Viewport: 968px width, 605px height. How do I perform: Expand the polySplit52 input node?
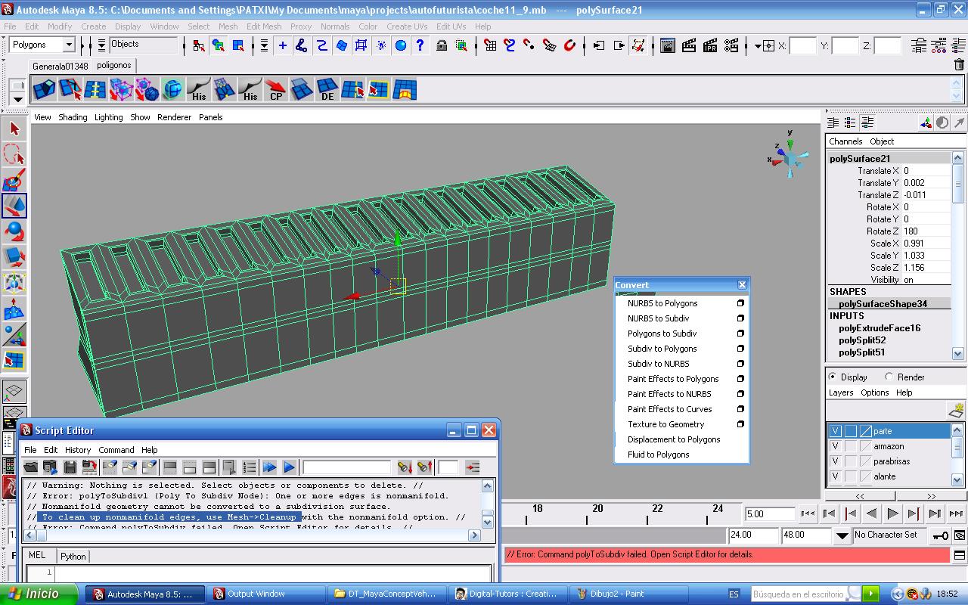[862, 340]
